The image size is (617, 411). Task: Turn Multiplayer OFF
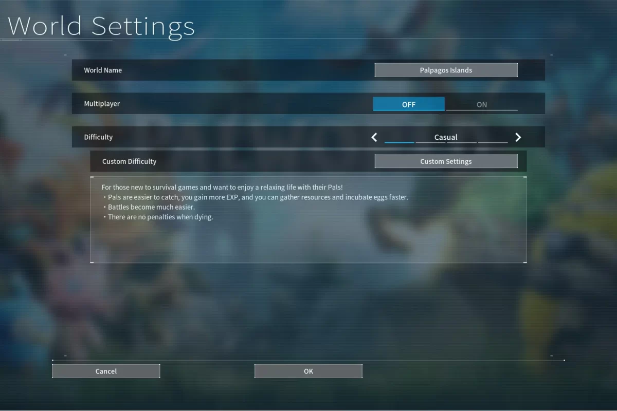(409, 104)
